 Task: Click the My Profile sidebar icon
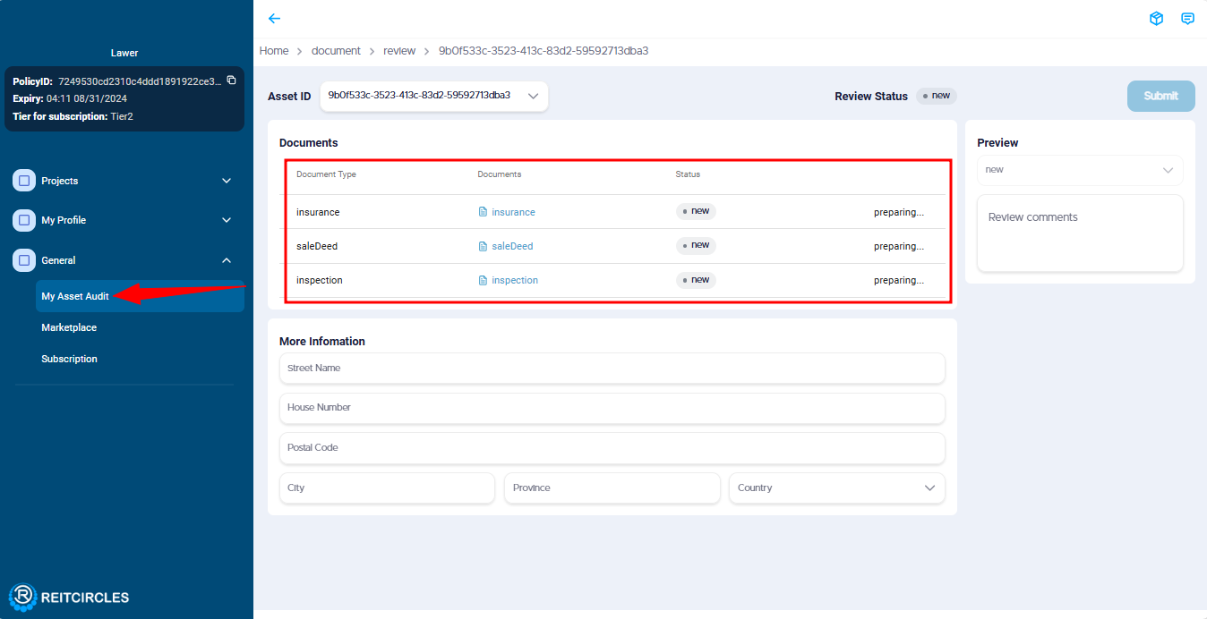pos(24,220)
